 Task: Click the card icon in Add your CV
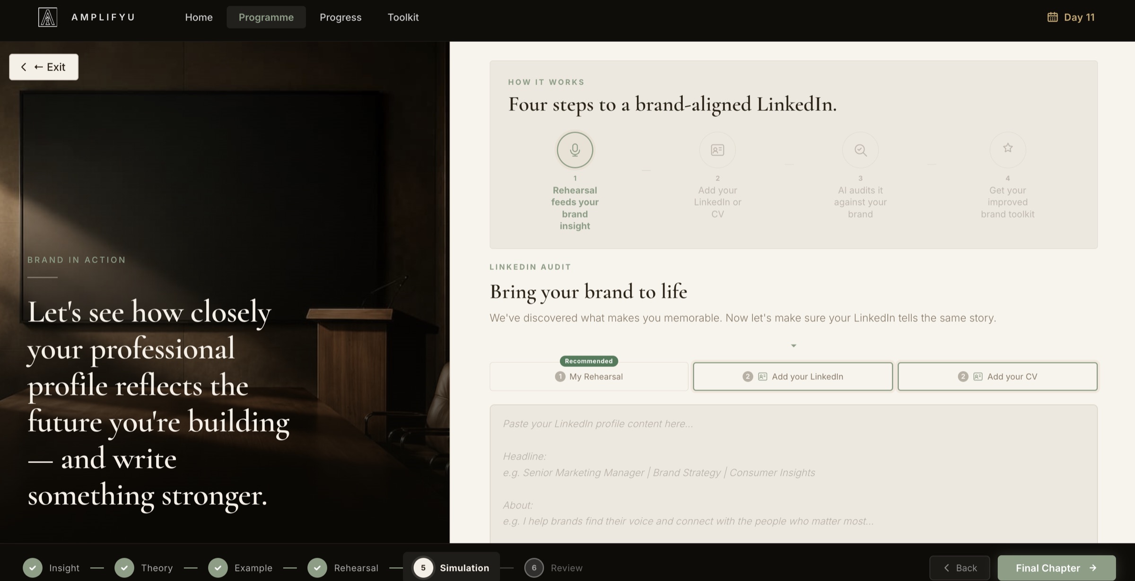(978, 377)
